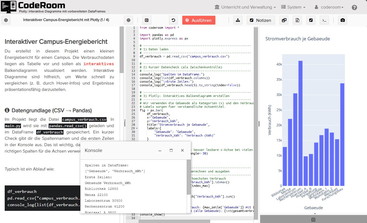Screen dimensions: 367x223
Task: Click the df_verbrauch code tag in the instructions
Action: tap(50, 132)
